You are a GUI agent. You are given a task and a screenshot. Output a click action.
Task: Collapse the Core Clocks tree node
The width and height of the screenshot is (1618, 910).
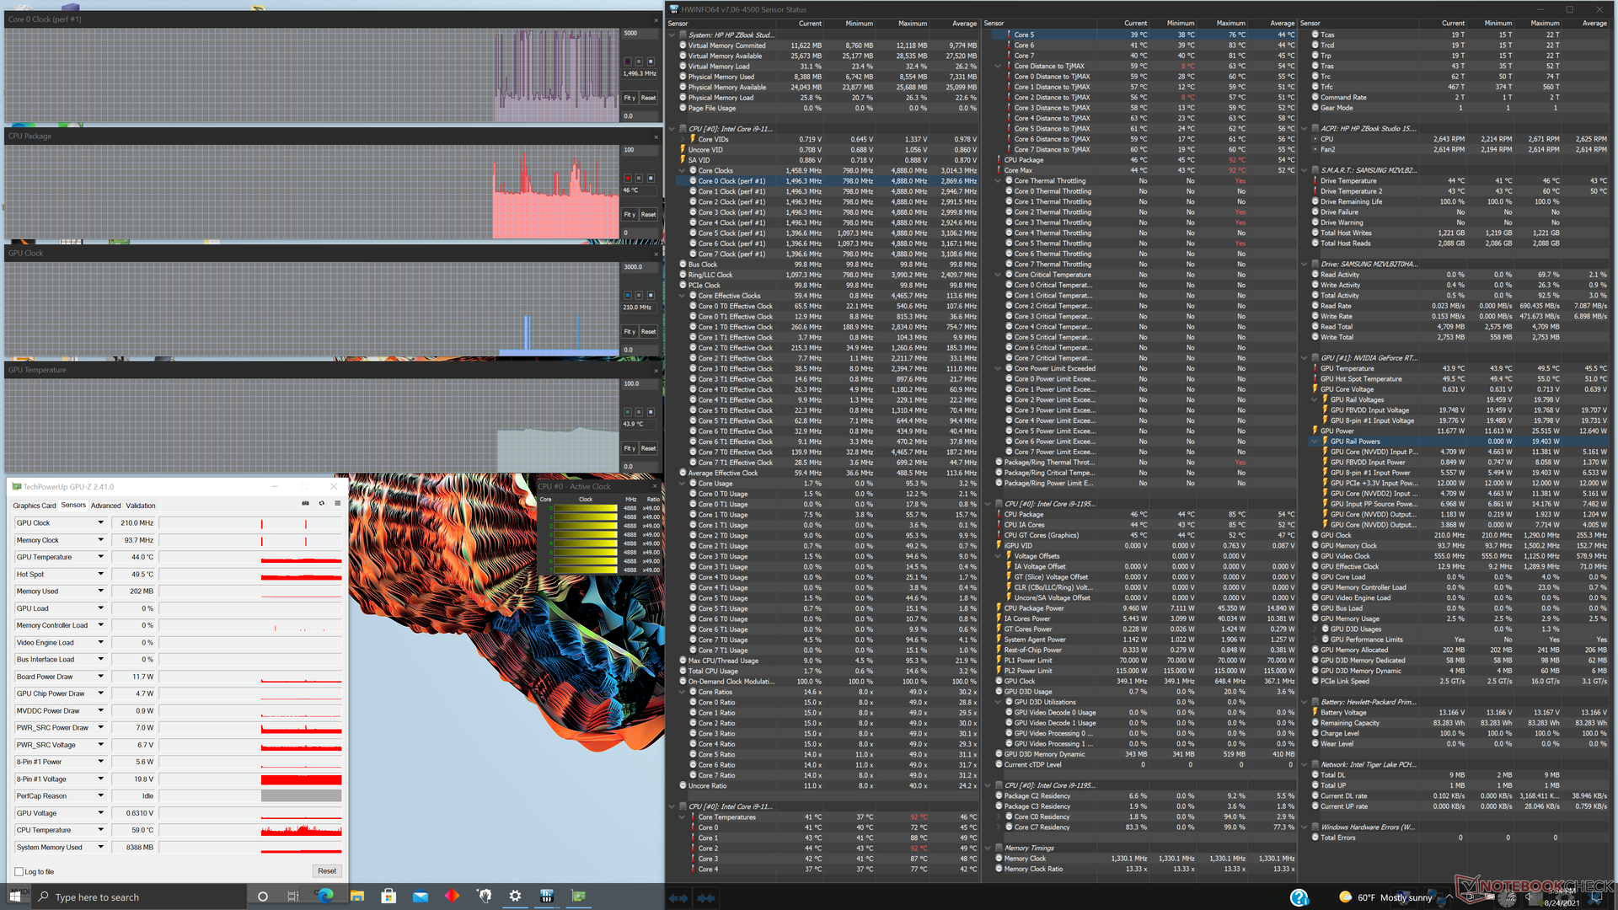[x=683, y=171]
